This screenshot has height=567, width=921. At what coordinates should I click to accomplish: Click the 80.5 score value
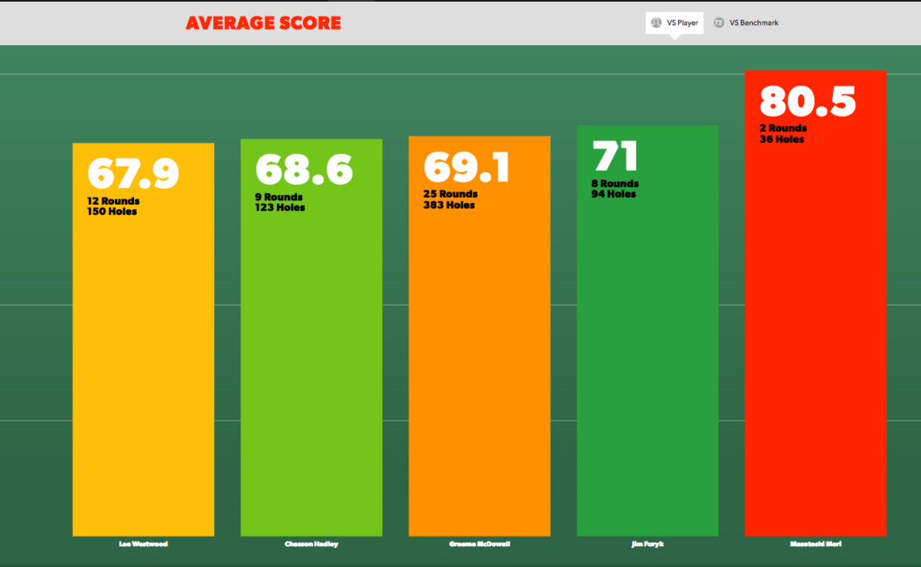point(808,101)
